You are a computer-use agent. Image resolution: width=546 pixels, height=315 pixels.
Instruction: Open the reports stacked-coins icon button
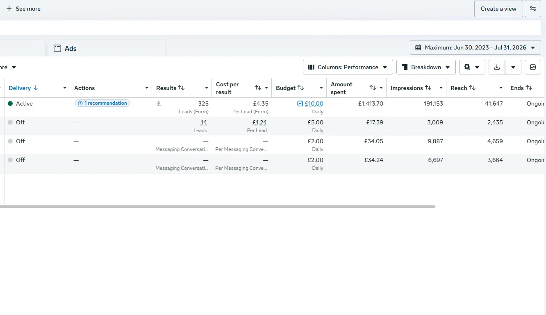[x=472, y=67]
